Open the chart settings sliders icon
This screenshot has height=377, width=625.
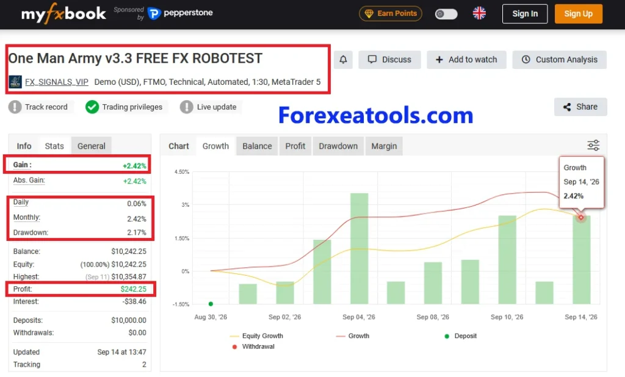(x=593, y=145)
